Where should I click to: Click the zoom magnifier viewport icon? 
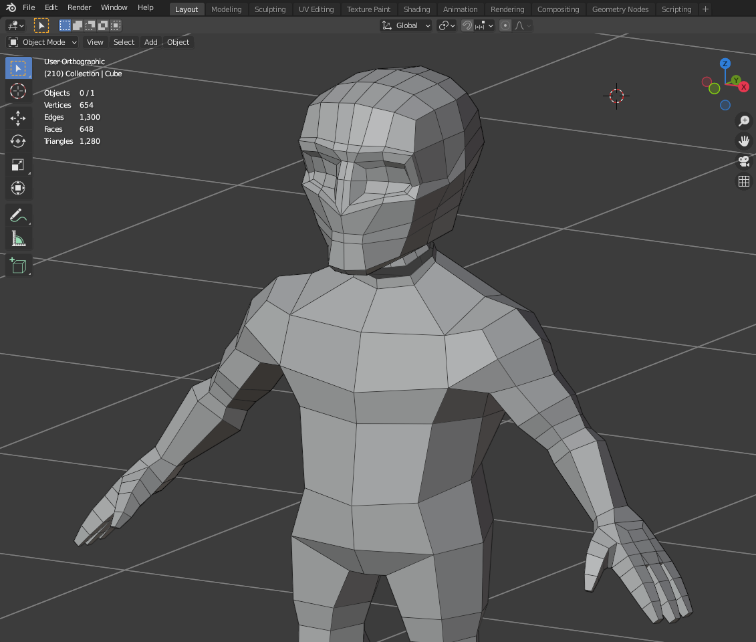pyautogui.click(x=743, y=121)
